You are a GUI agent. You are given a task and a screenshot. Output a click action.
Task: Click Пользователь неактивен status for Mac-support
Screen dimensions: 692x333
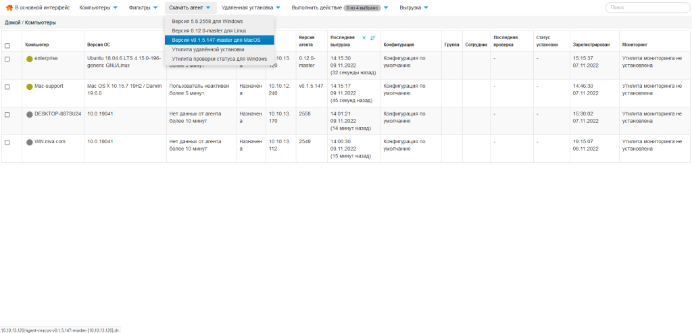click(x=199, y=90)
